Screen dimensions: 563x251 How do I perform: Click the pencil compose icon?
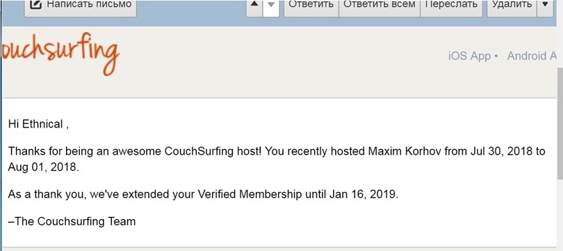click(36, 5)
